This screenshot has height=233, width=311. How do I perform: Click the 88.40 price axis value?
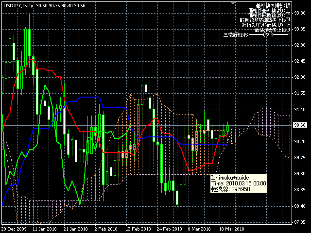[x=300, y=206]
